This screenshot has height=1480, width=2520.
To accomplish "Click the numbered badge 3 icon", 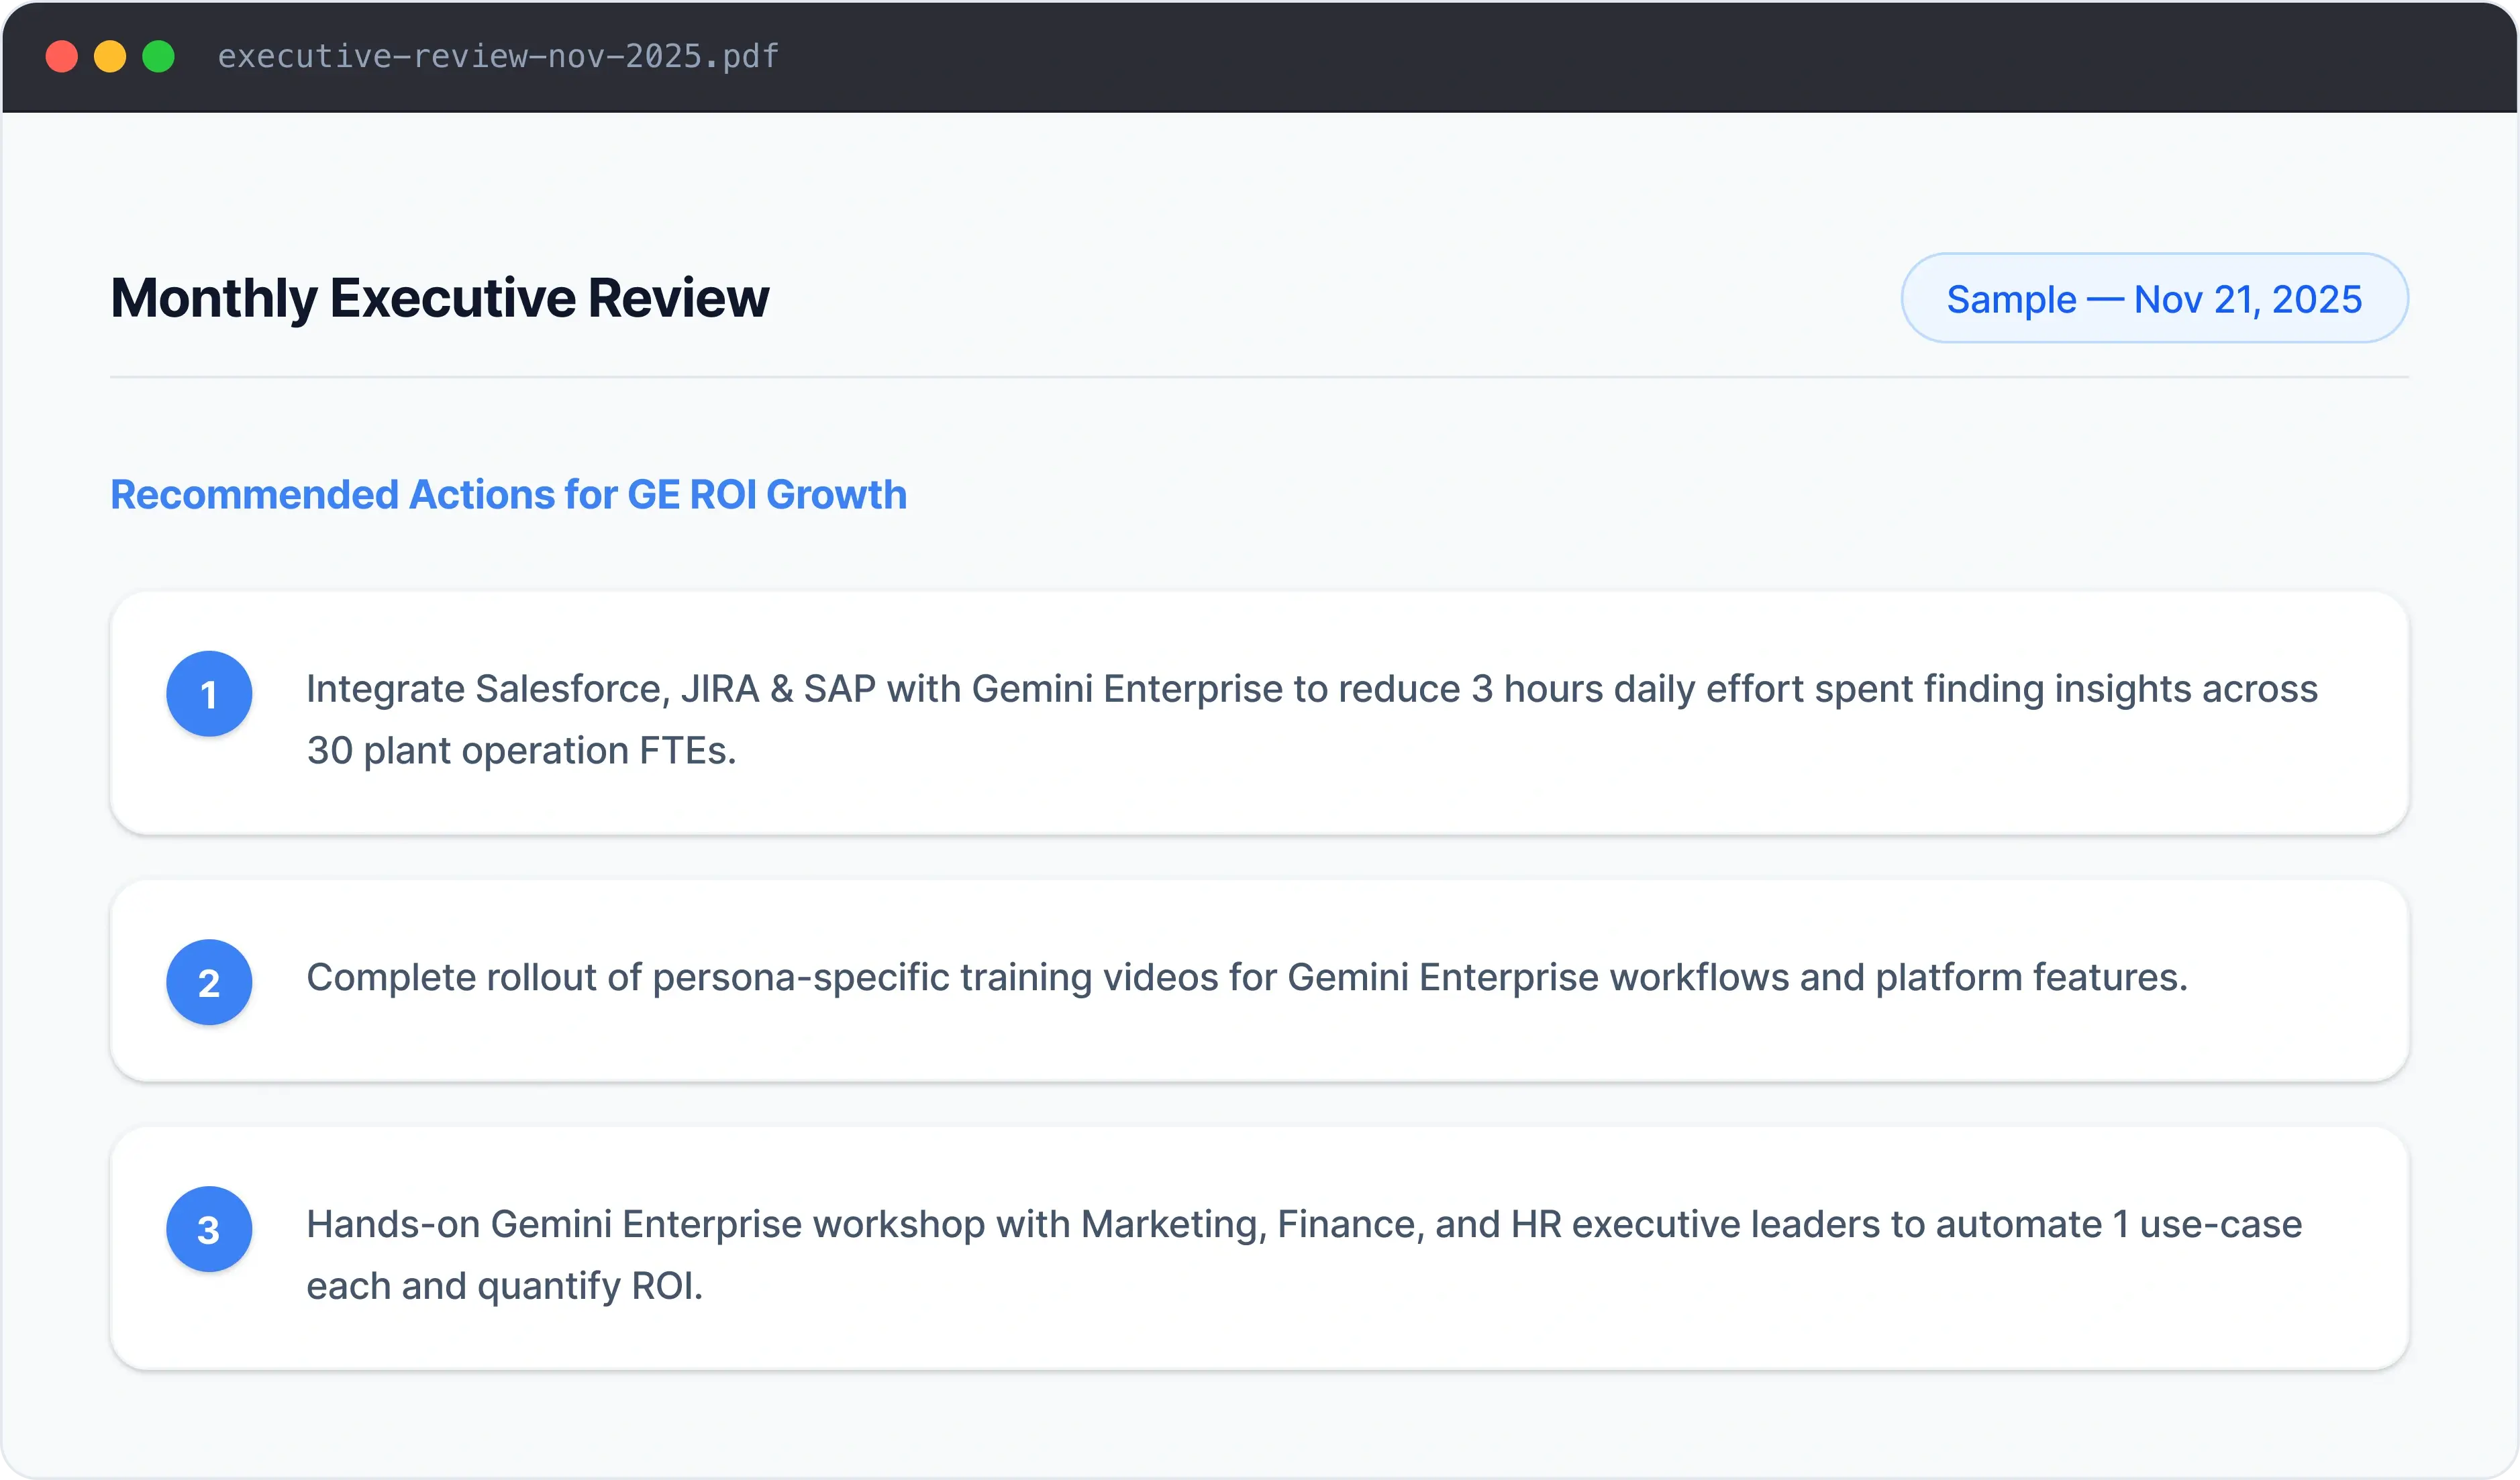I will [209, 1229].
